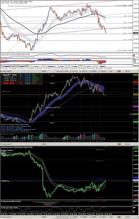Viewport: 139px width, 219px height.
Task: Click the 2012.04.17 23:30 status bar timestamp
Action: click(62, 71)
